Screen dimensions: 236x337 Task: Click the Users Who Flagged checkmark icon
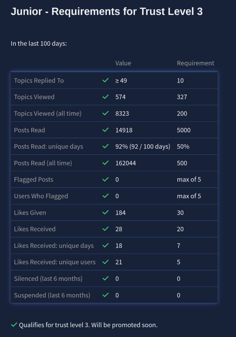coord(105,196)
